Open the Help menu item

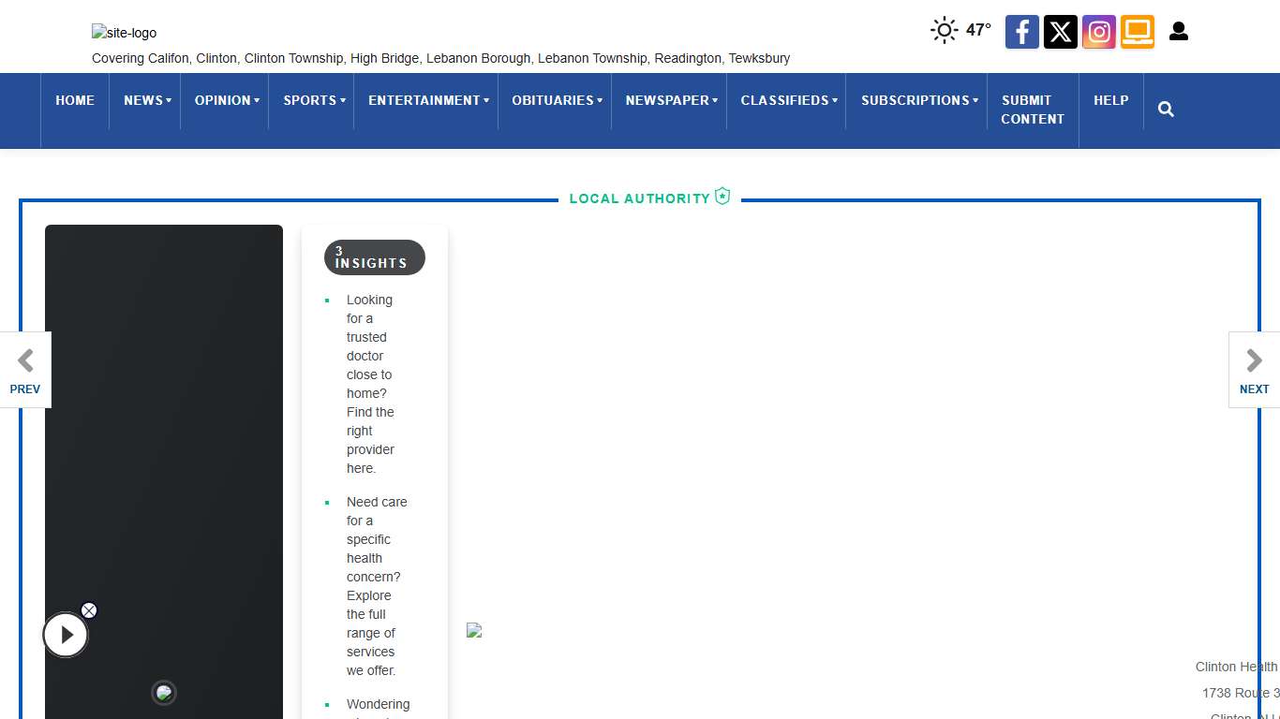1110,100
